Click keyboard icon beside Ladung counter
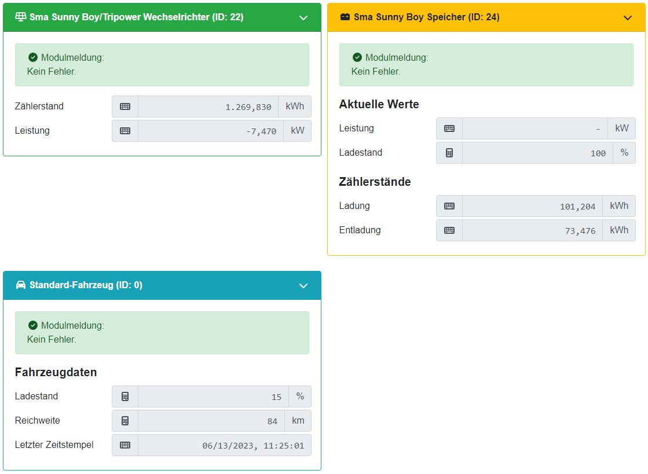This screenshot has height=474, width=648. coord(449,206)
